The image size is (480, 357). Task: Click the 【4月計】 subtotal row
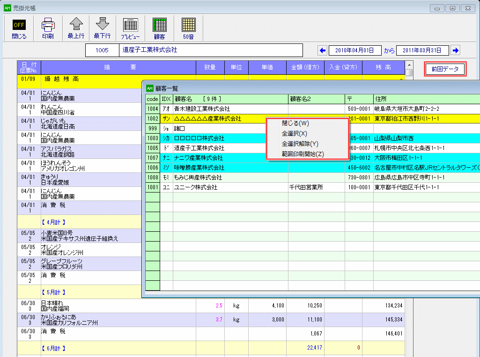[80, 222]
